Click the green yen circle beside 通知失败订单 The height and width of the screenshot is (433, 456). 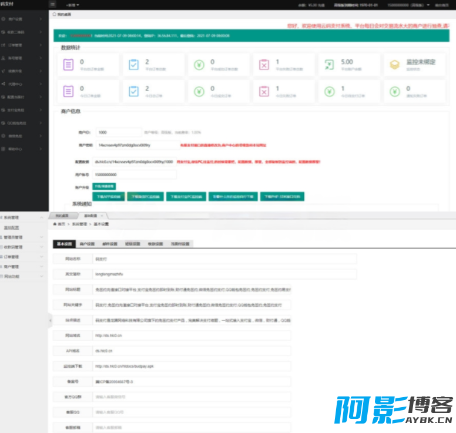tap(395, 92)
